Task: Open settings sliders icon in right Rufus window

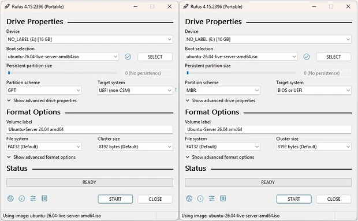Action: coord(212,198)
